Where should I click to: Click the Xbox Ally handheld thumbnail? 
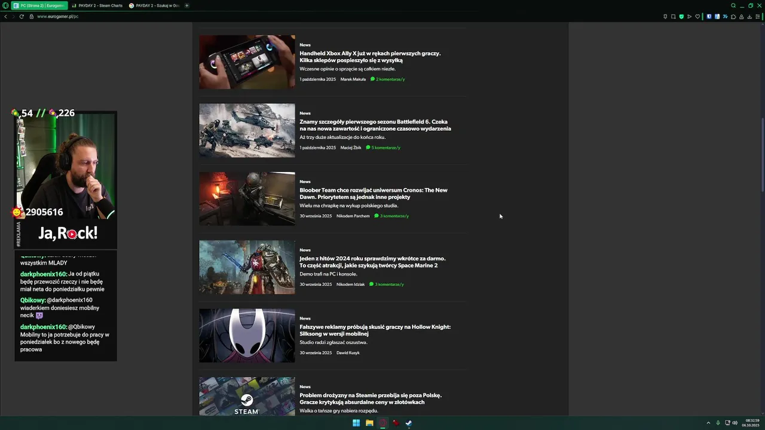point(247,62)
